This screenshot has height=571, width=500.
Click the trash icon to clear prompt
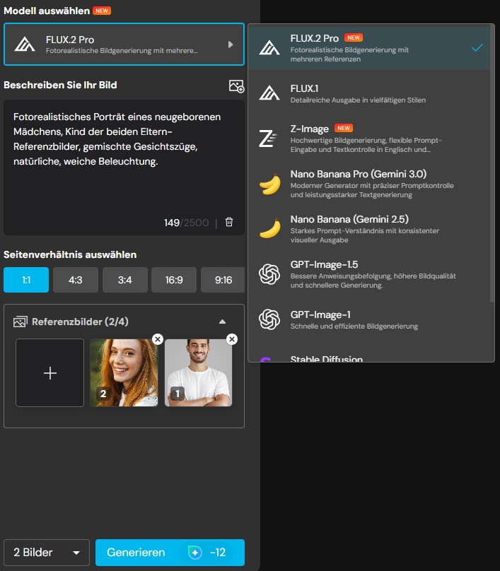(x=229, y=222)
